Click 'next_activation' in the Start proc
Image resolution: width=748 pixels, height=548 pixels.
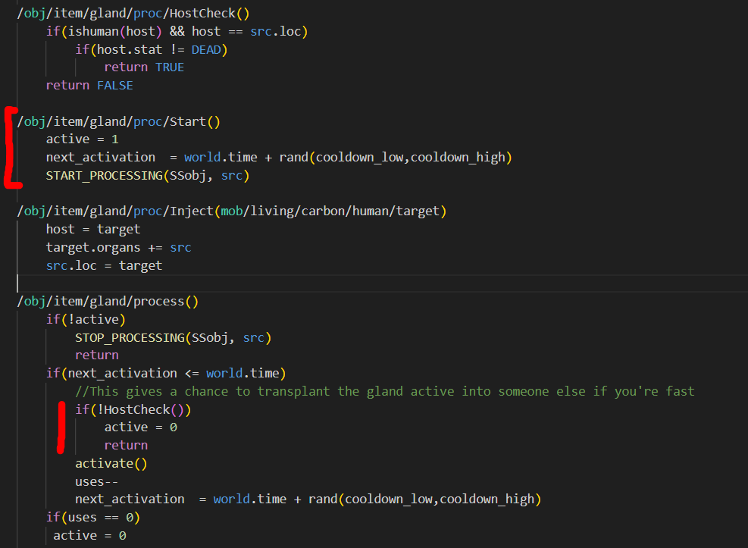101,158
